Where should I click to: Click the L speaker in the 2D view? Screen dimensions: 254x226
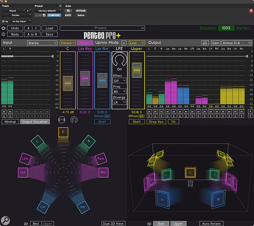37,141
